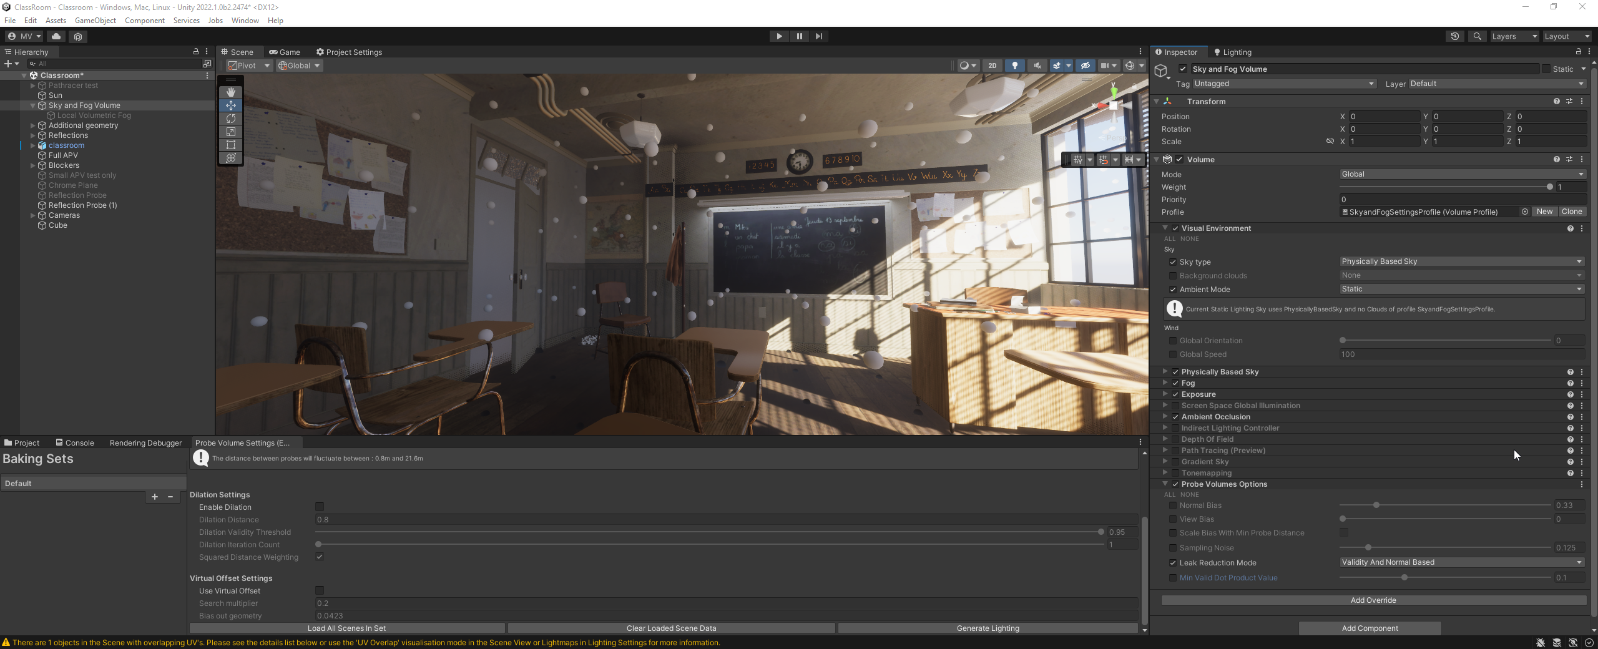Open the draw mode shading dropdown
This screenshot has height=649, width=1598.
point(968,66)
